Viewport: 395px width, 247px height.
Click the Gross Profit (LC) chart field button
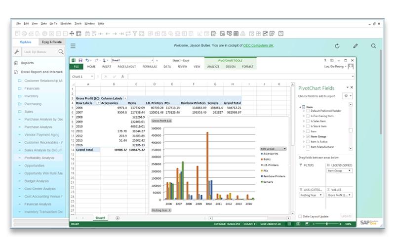(161, 121)
